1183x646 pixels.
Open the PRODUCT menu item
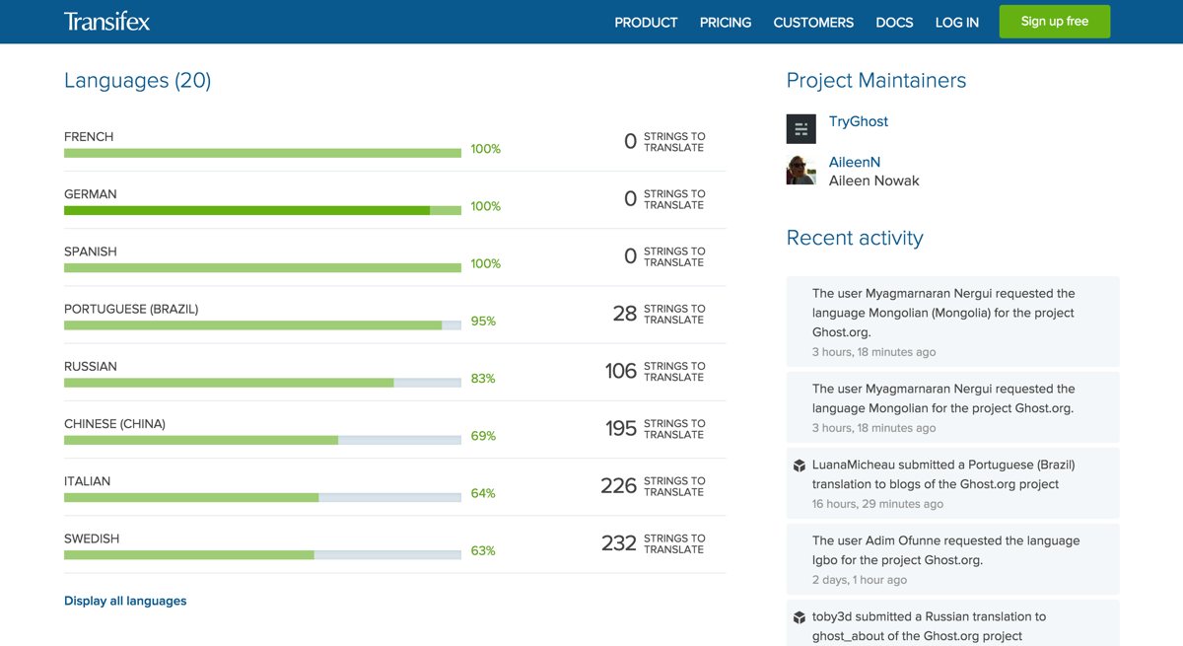tap(646, 22)
